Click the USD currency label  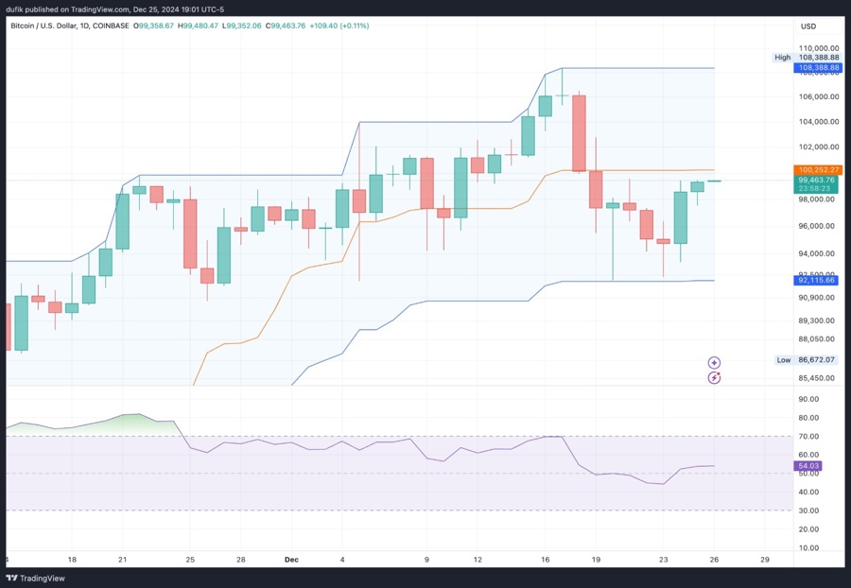click(x=808, y=26)
